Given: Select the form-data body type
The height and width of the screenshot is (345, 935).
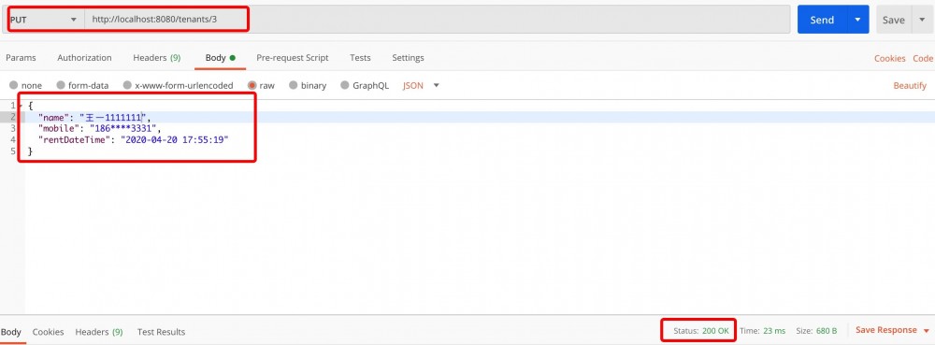Looking at the screenshot, I should pyautogui.click(x=82, y=85).
